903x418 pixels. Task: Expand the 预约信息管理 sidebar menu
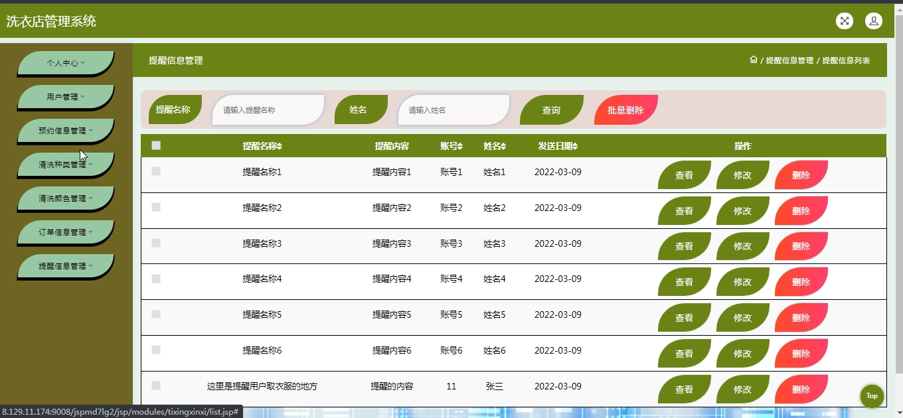coord(66,131)
